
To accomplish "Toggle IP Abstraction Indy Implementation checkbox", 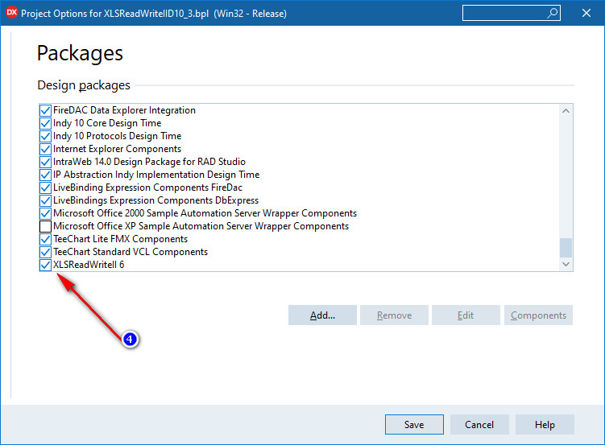I will (x=45, y=175).
